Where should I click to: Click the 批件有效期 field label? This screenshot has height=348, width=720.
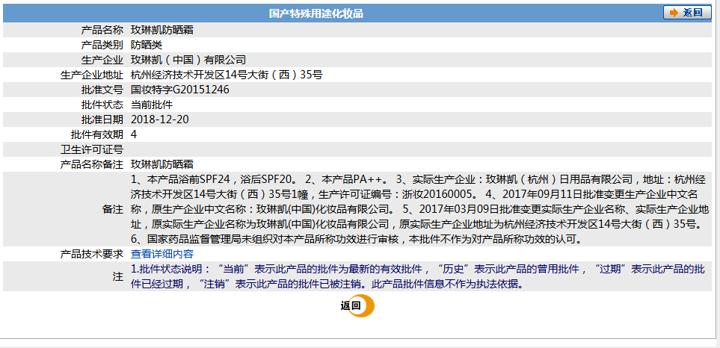97,134
